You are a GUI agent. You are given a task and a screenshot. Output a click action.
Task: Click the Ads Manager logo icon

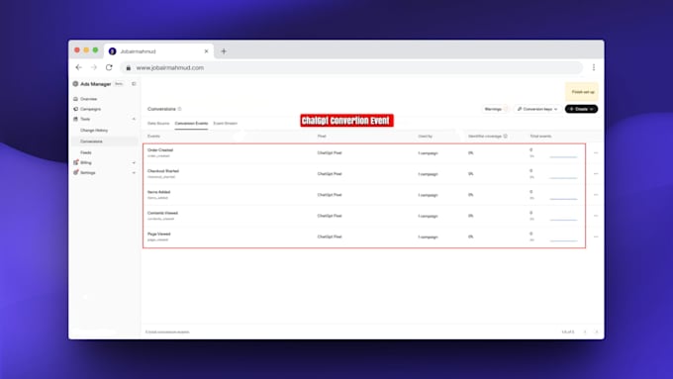tap(75, 84)
